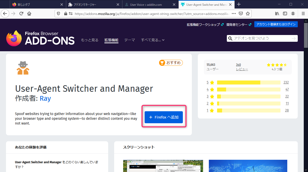Switch to the 新しいタブ tab
308x172 pixels.
point(38,4)
